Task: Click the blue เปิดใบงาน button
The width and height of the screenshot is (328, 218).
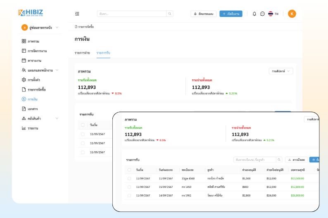Action: click(231, 14)
